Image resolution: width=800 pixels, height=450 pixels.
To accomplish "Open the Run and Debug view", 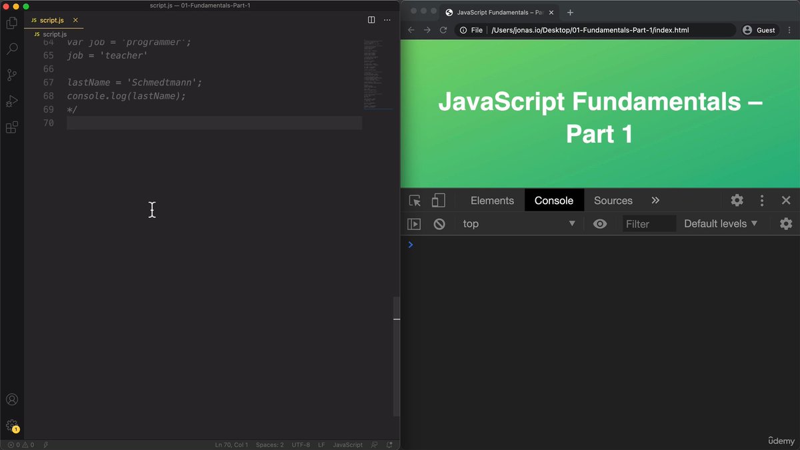I will coord(12,101).
